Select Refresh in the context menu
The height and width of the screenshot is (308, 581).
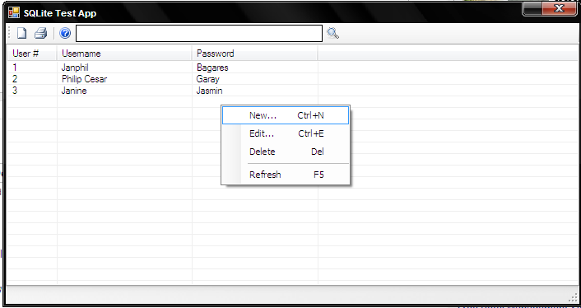click(286, 175)
